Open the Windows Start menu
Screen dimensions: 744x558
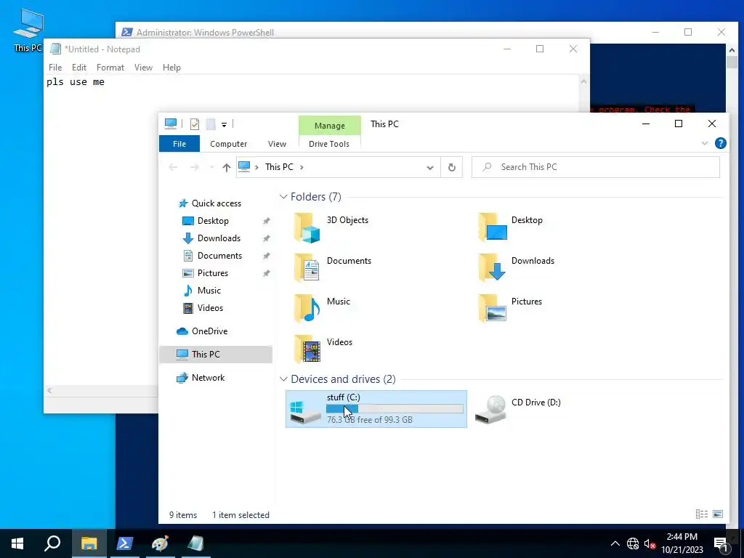(x=17, y=543)
